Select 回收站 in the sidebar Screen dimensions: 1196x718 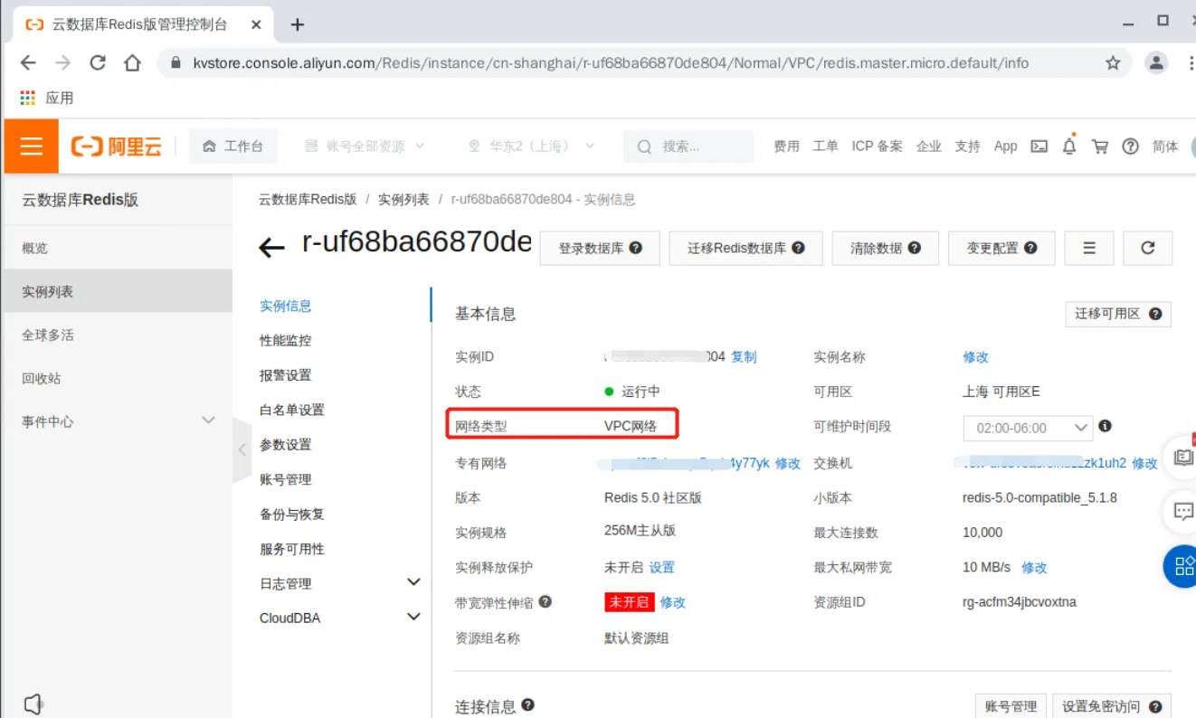tap(118, 378)
